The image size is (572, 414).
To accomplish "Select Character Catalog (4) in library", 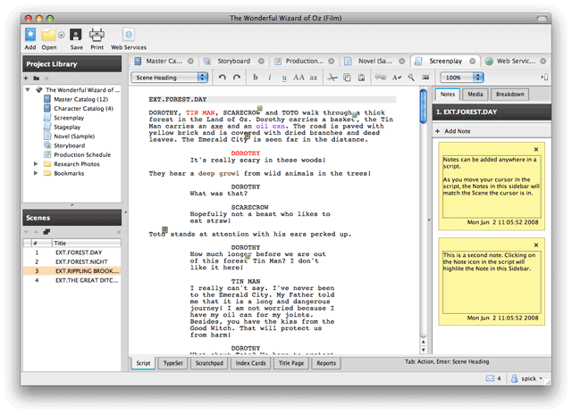I will click(x=83, y=109).
